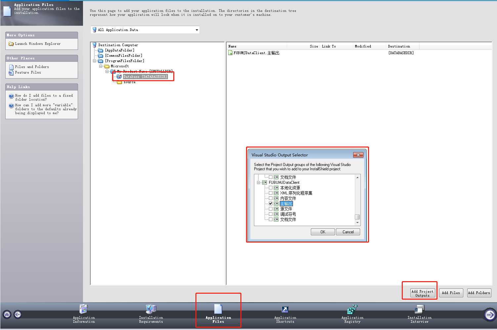497x330 pixels.
Task: Check 文档文件 checkbox above the FUBUMJDataClient node
Action: click(x=270, y=177)
